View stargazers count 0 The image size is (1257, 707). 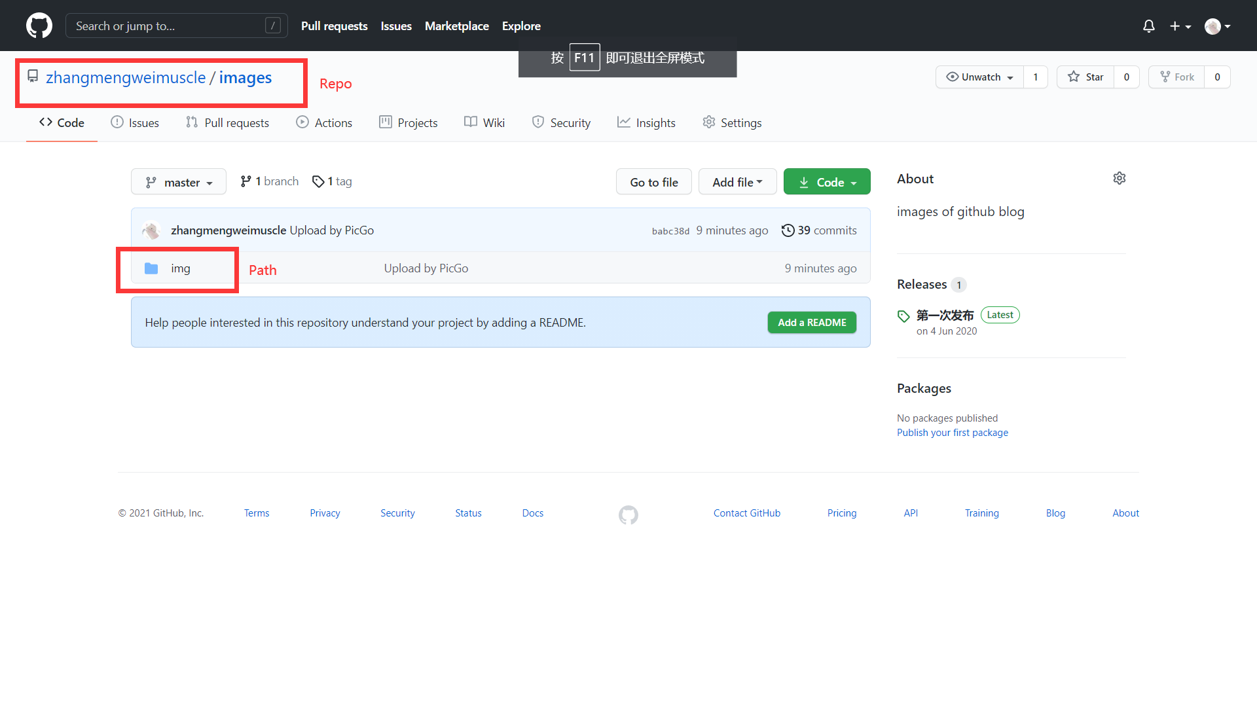(x=1127, y=77)
